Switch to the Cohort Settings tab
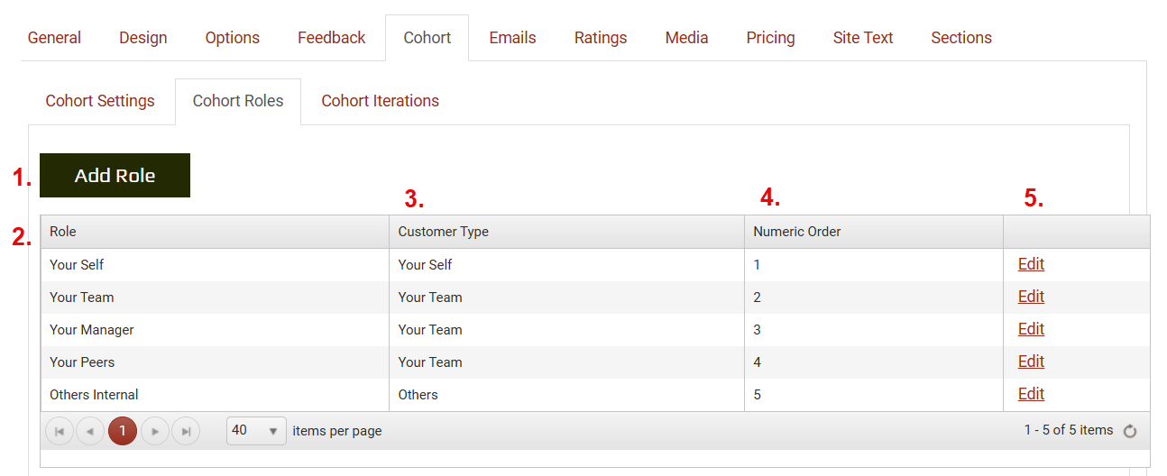Screen dimensions: 1167x476 (100, 101)
